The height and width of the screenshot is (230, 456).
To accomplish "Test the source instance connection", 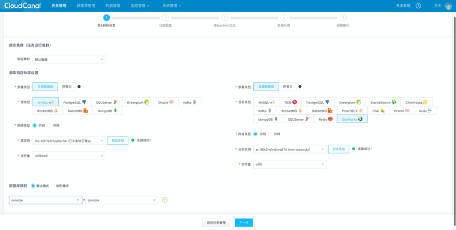I will 118,141.
